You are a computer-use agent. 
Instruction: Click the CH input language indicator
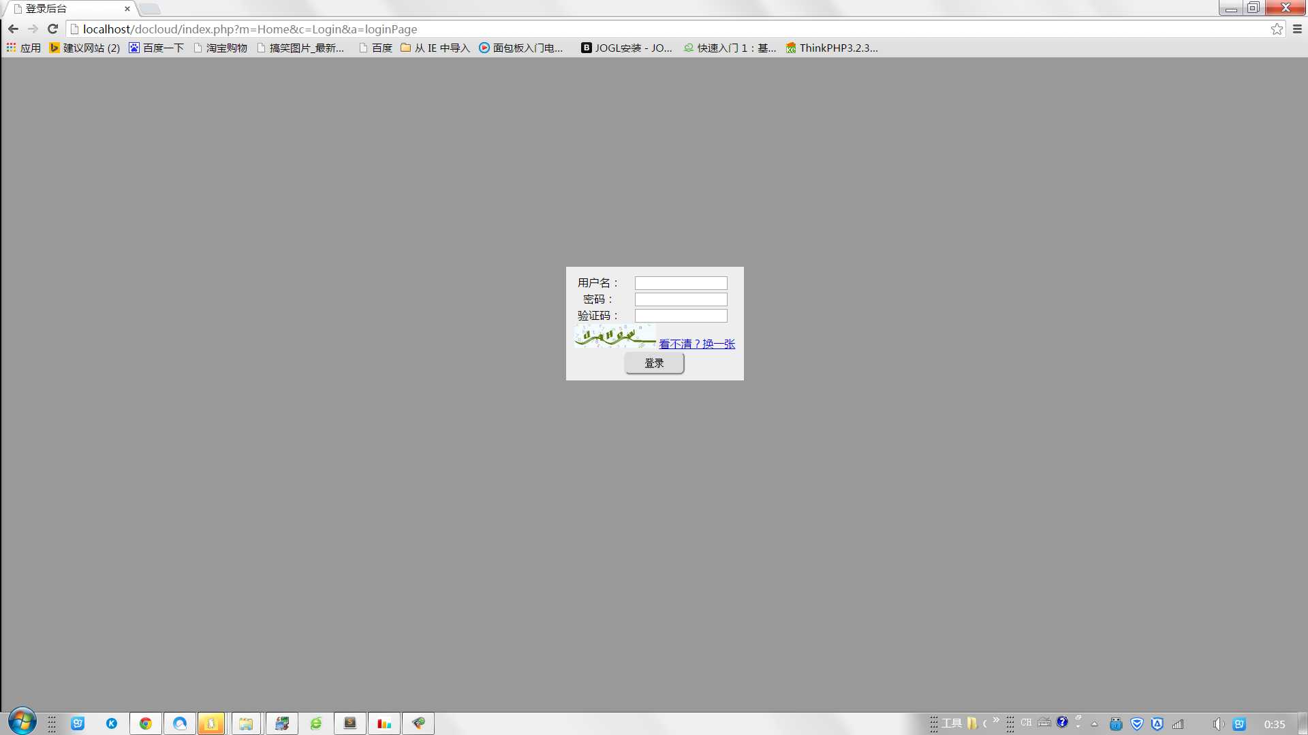tap(1026, 723)
